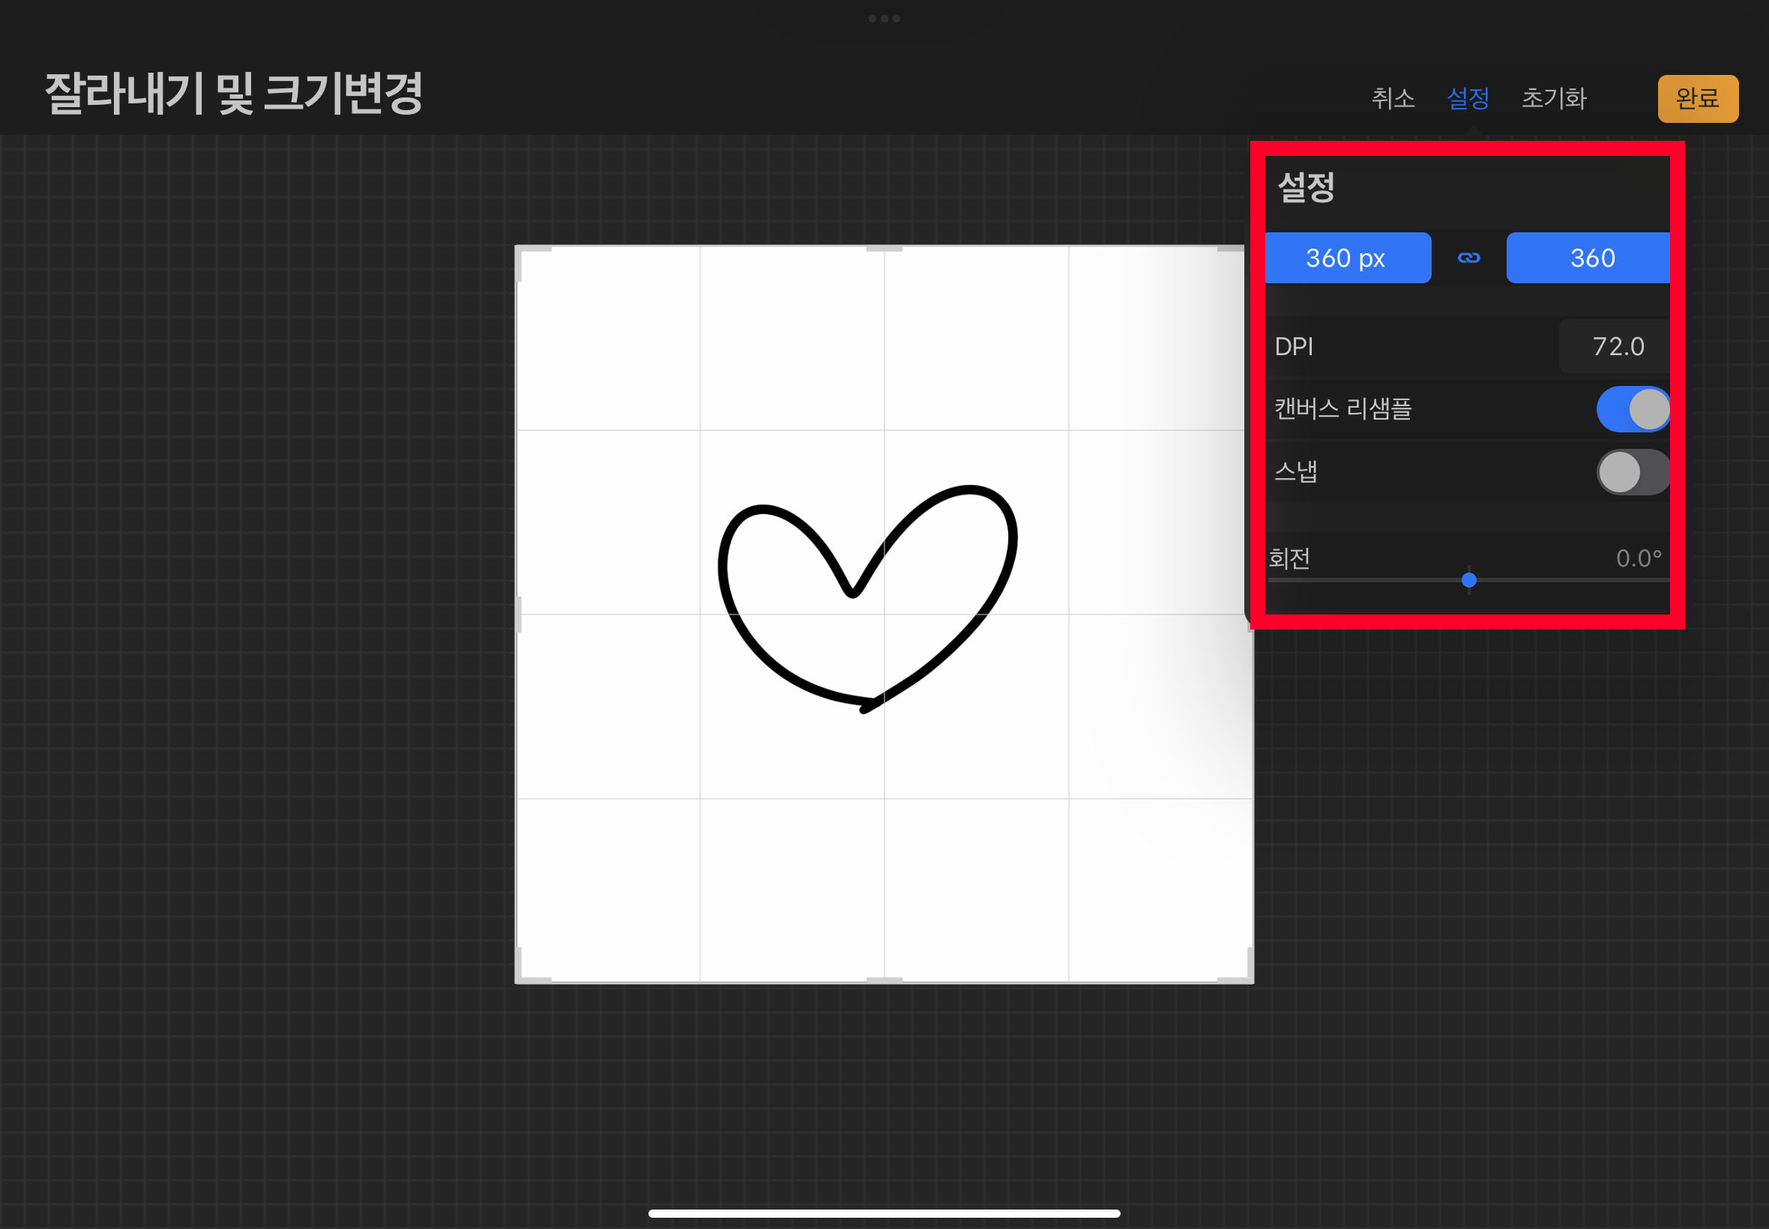Click the top-left crop corner handle
This screenshot has width=1769, height=1229.
pos(531,262)
